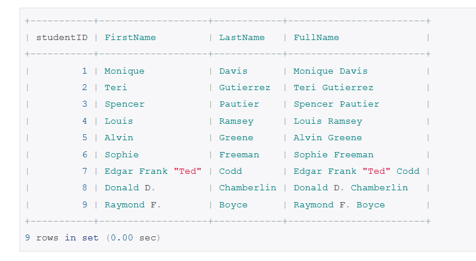Click the FirstName column header
The width and height of the screenshot is (476, 261).
pyautogui.click(x=130, y=38)
